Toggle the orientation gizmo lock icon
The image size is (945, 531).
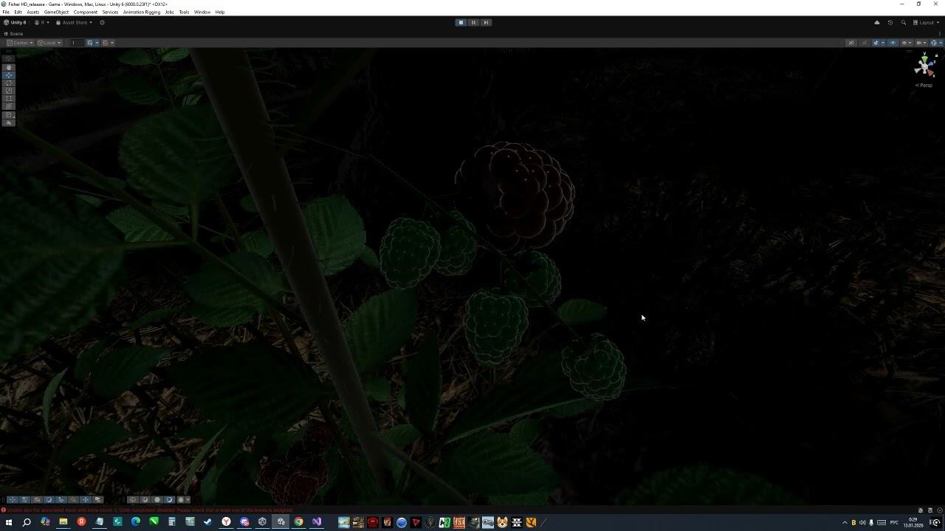point(937,55)
